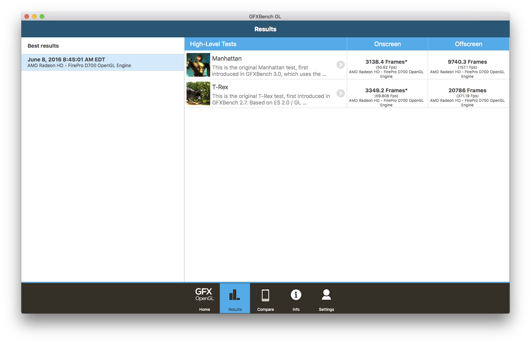Viewport: 531px width, 344px height.
Task: Open the Settings person icon tab
Action: 327,298
